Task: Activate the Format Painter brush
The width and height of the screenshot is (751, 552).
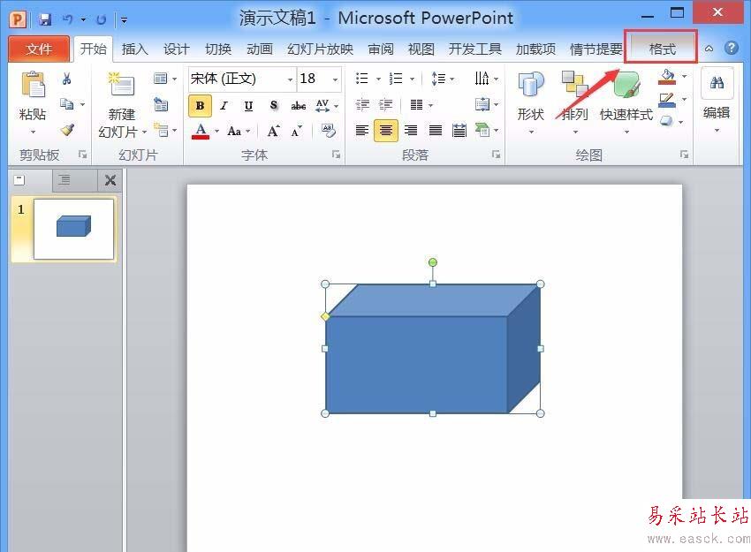Action: pos(67,129)
